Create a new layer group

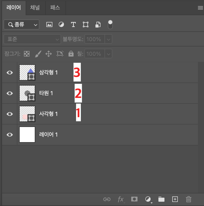[x=161, y=199]
